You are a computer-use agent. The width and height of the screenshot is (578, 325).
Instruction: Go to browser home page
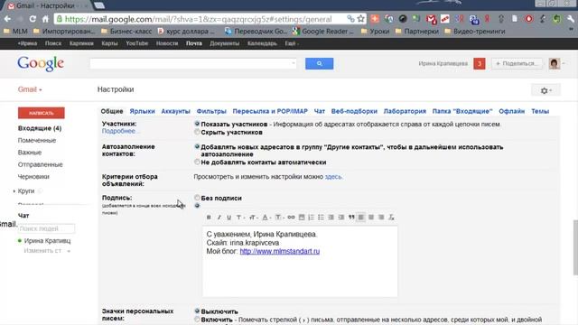(x=45, y=19)
